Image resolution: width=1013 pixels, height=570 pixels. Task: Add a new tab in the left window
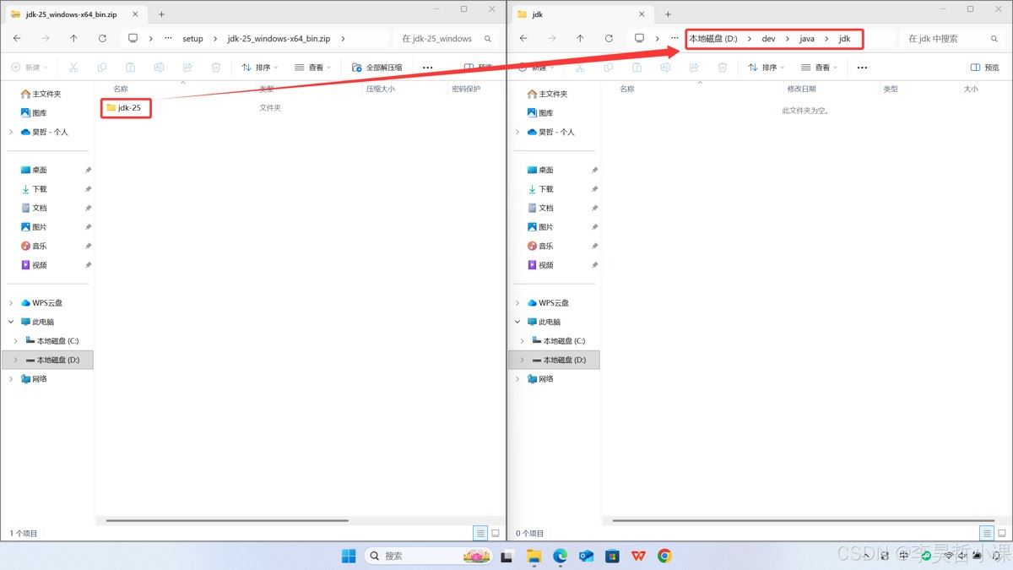[161, 14]
